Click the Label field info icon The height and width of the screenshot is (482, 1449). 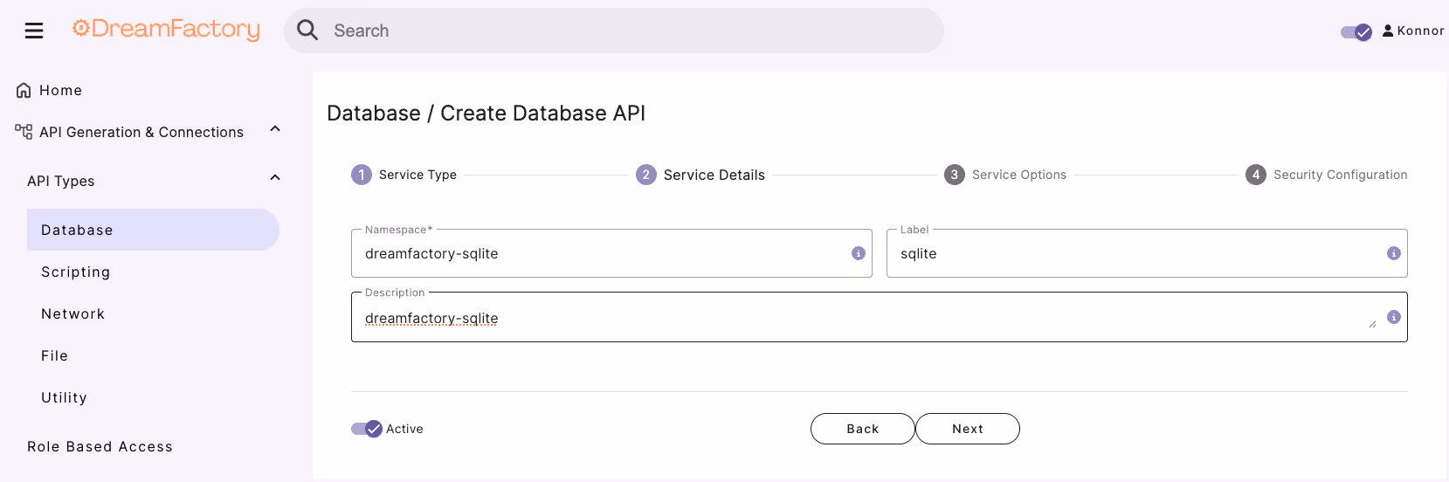(x=1394, y=253)
